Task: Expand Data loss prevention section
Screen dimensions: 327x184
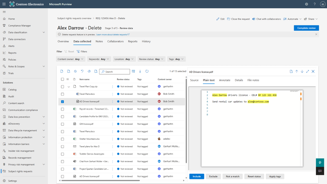Action: 43,117
